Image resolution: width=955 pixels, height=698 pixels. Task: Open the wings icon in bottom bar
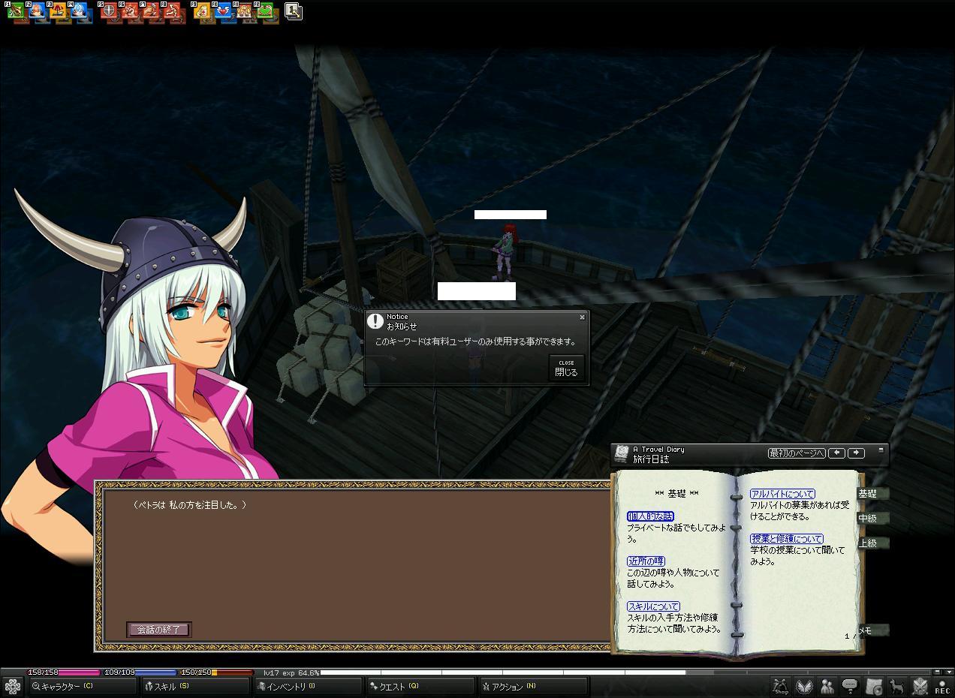click(805, 686)
